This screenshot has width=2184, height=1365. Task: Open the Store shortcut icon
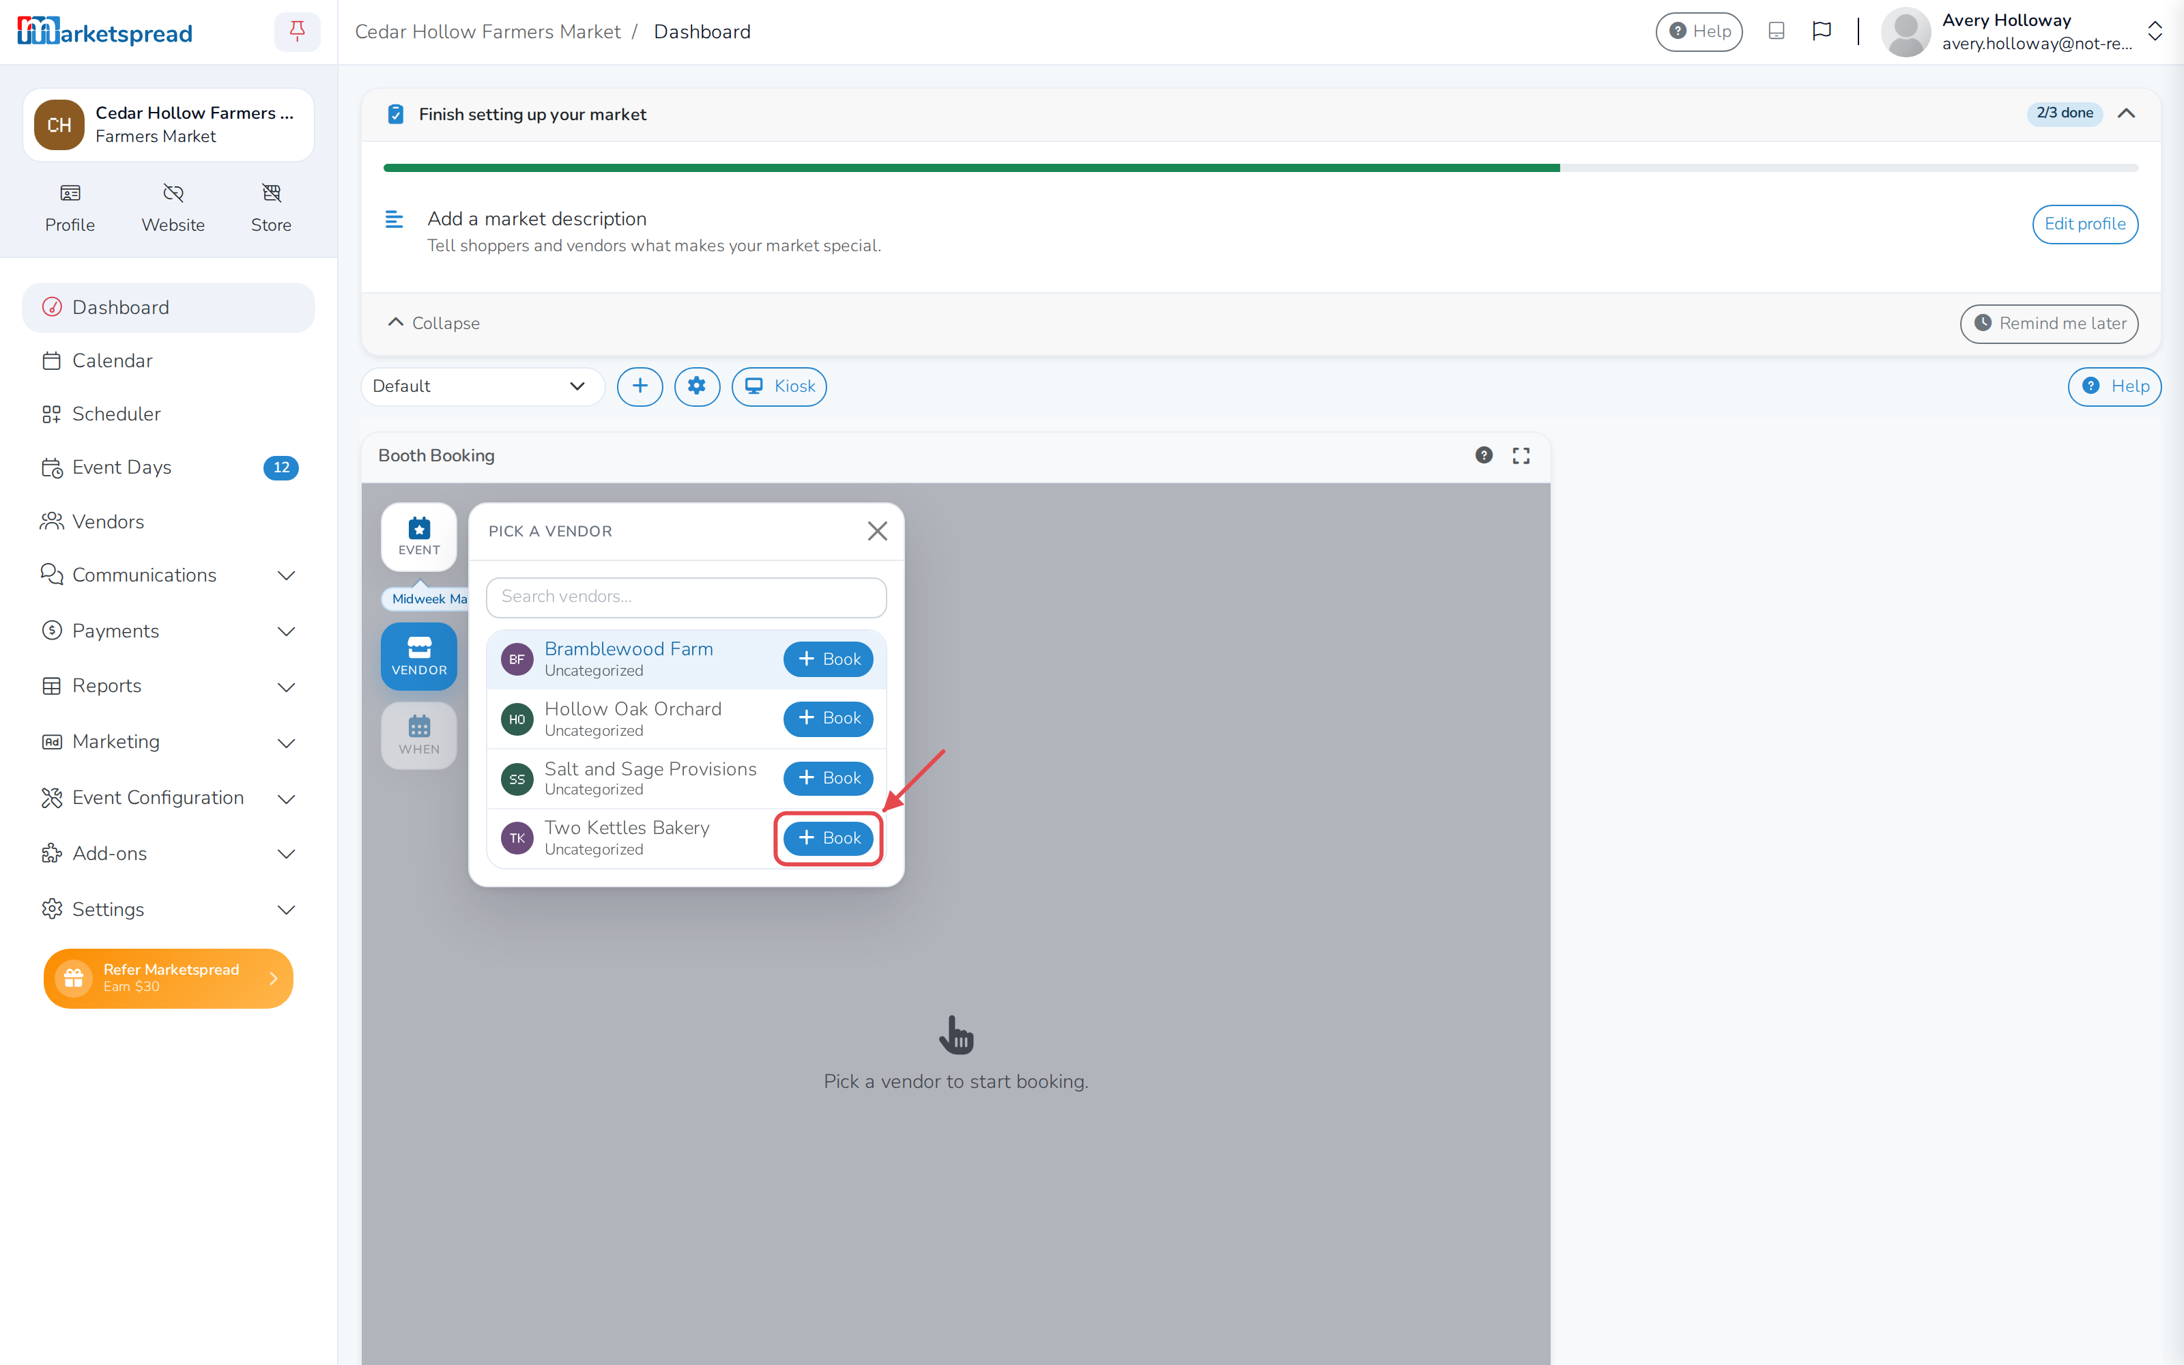click(271, 193)
